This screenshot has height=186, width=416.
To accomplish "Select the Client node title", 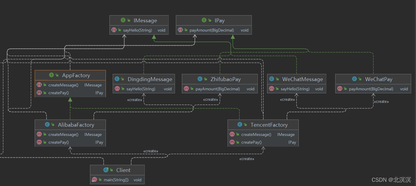I will pos(123,170).
